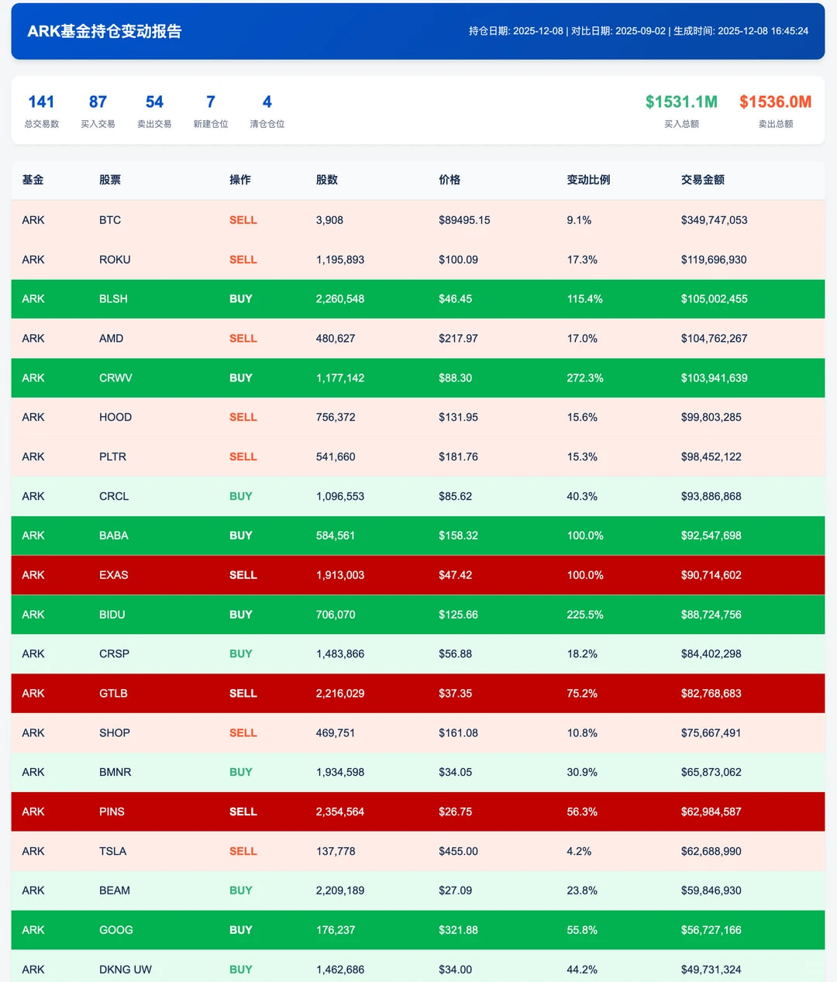The image size is (837, 982).
Task: Click the ARK基金持仓变动报告 title
Action: pos(105,32)
